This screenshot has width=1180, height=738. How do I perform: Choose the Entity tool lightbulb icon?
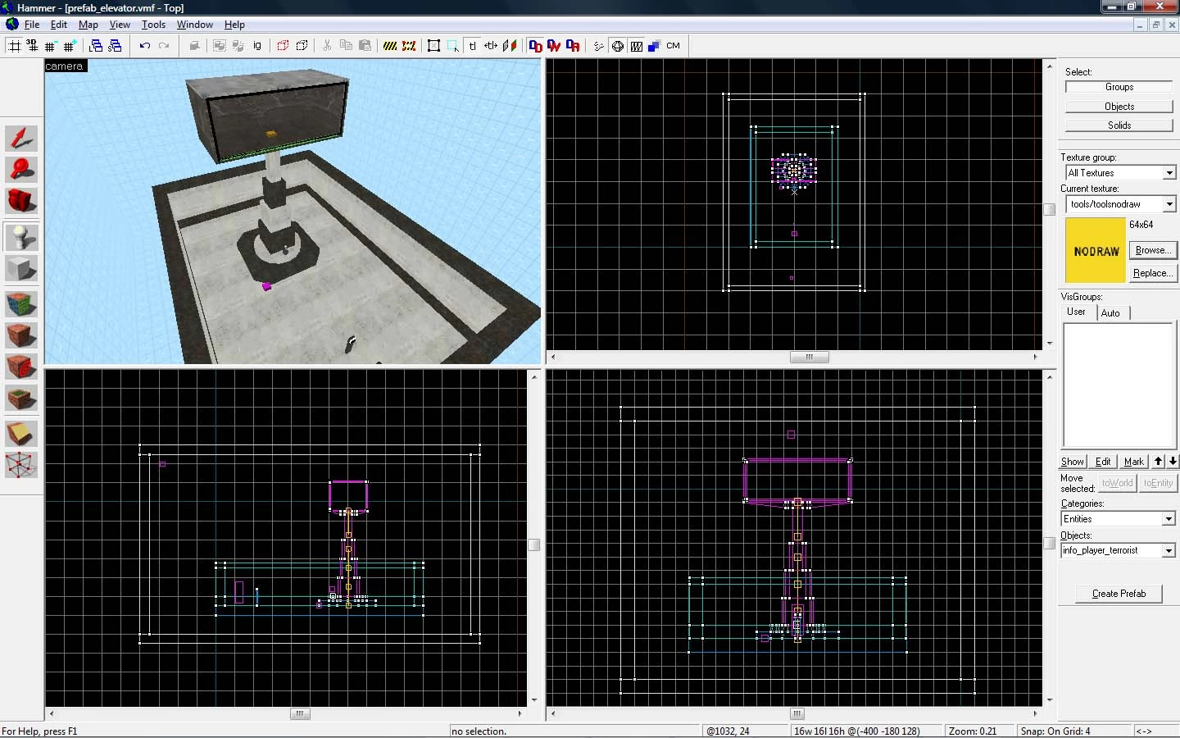pos(21,238)
